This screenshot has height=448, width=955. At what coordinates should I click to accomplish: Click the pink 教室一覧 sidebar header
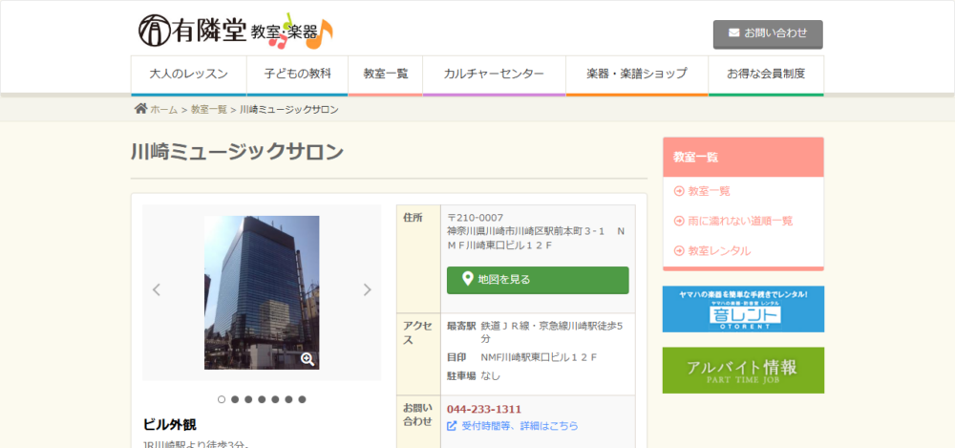click(743, 157)
